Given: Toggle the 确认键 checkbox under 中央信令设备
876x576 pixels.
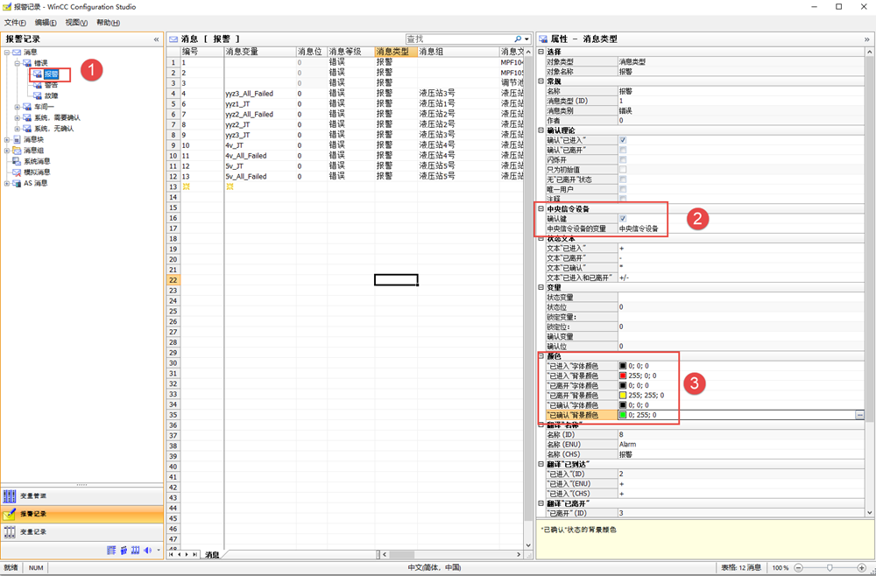Looking at the screenshot, I should [622, 219].
